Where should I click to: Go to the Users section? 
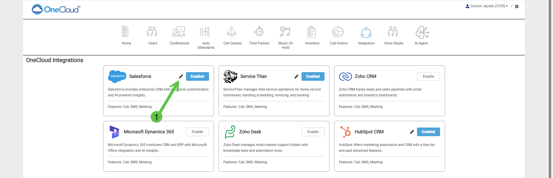tap(152, 32)
